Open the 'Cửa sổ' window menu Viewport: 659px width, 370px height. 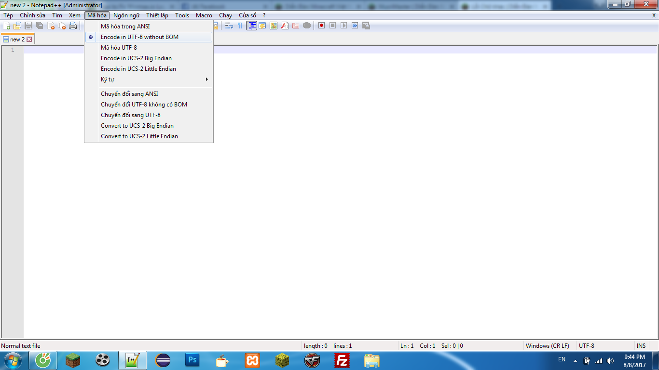[247, 15]
